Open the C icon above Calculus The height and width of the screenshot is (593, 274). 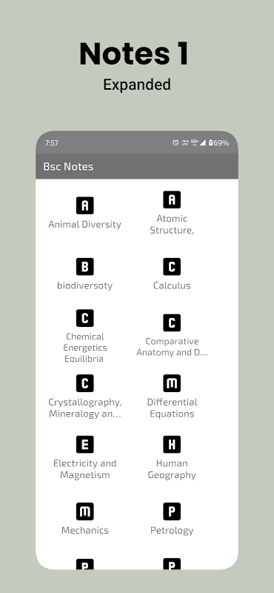[x=172, y=267]
